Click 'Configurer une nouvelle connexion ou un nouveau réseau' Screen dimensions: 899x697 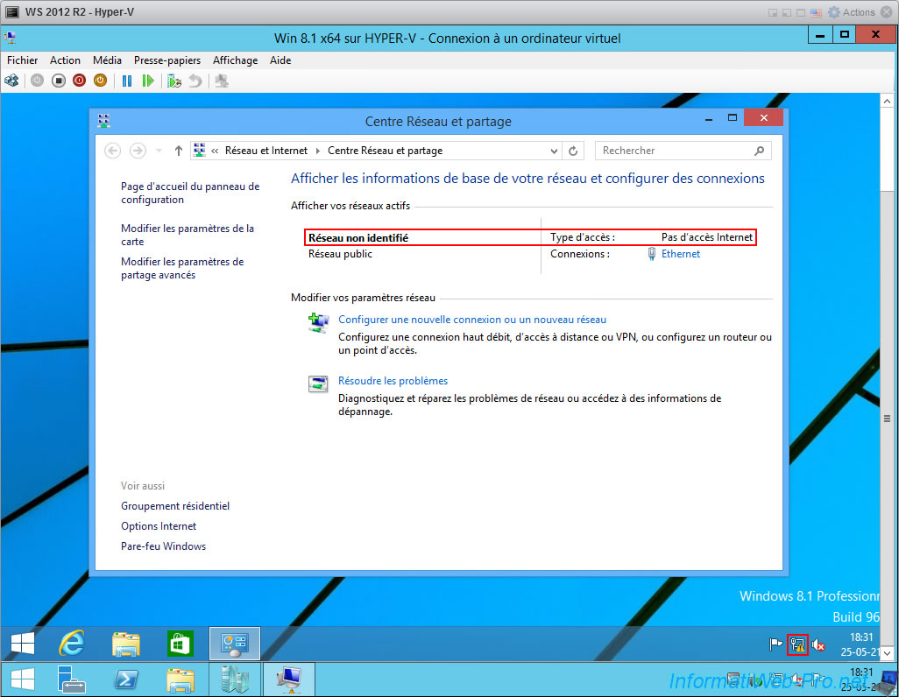(x=472, y=320)
